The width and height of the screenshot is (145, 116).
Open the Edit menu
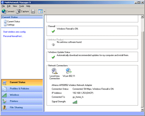tap(9, 6)
